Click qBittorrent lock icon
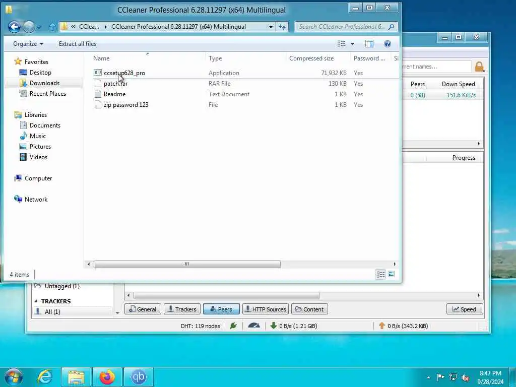 479,67
